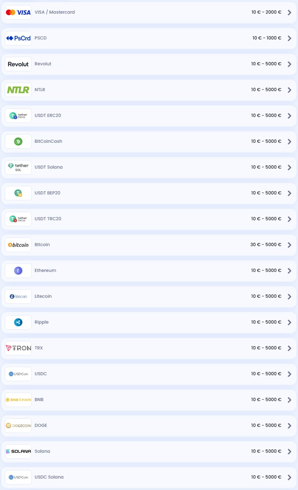The image size is (298, 490).
Task: Click the 10 € - 5000 € limit for USDC
Action: coord(266,374)
